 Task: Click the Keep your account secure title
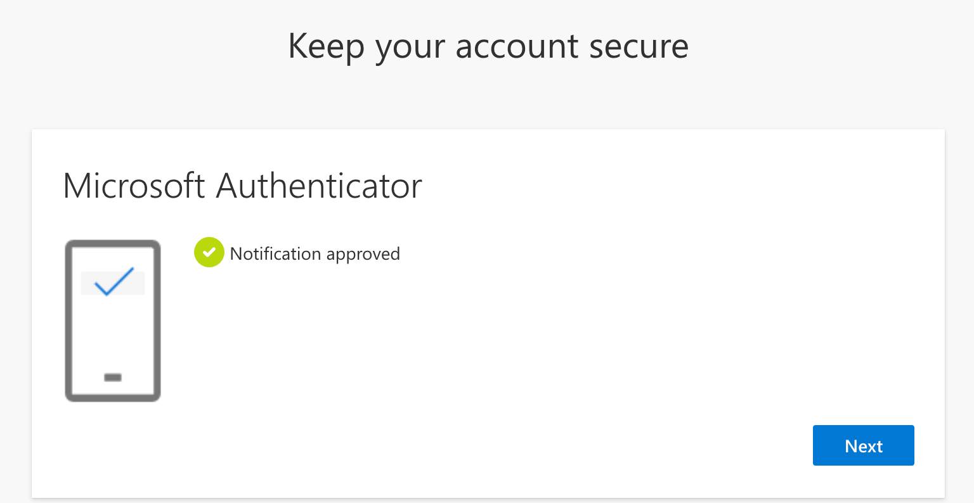point(488,46)
